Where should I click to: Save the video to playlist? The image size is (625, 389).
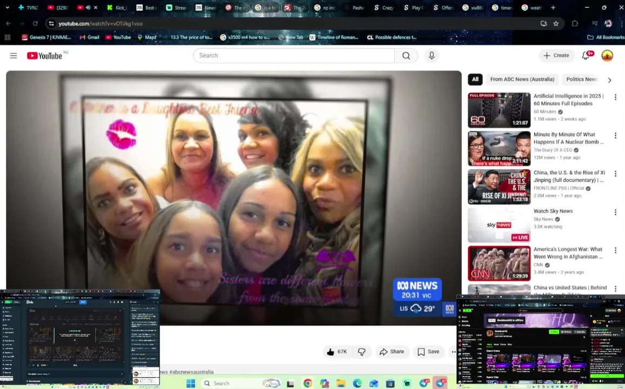(x=428, y=352)
